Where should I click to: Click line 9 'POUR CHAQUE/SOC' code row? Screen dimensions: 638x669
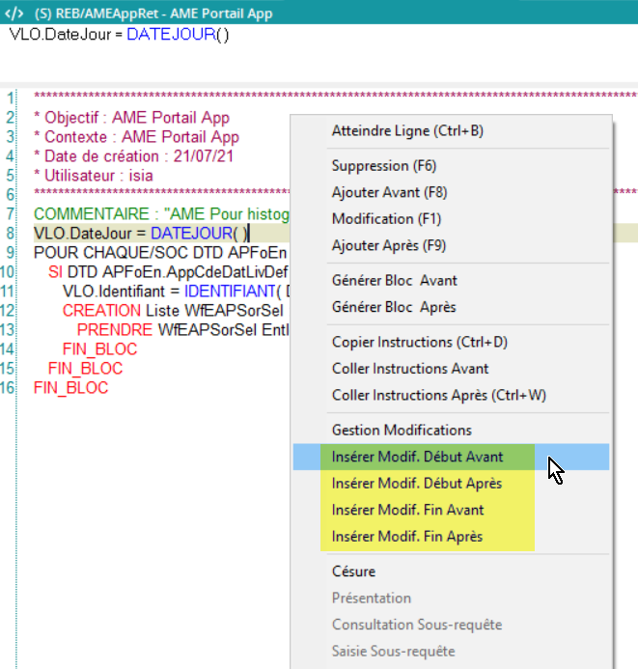pos(154,252)
